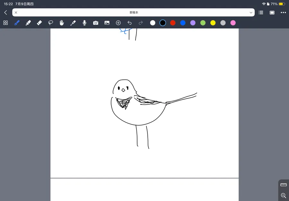
Task: Open the Camera tool
Action: (96, 23)
